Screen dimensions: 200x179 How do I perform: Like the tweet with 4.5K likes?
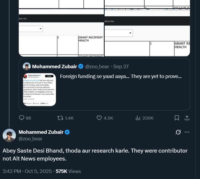[99, 118]
